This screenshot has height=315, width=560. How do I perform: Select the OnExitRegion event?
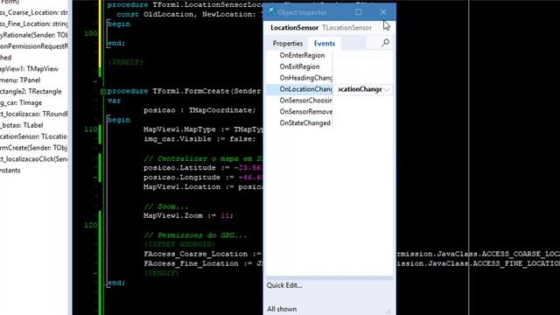pos(299,66)
